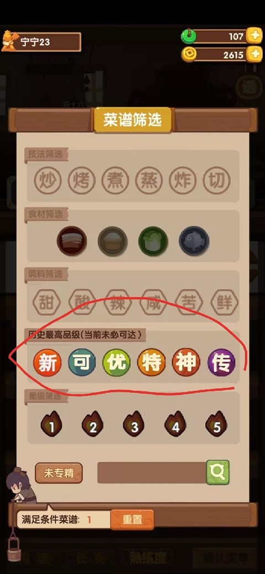
Task: Click the 未专精 button
Action: tap(59, 473)
